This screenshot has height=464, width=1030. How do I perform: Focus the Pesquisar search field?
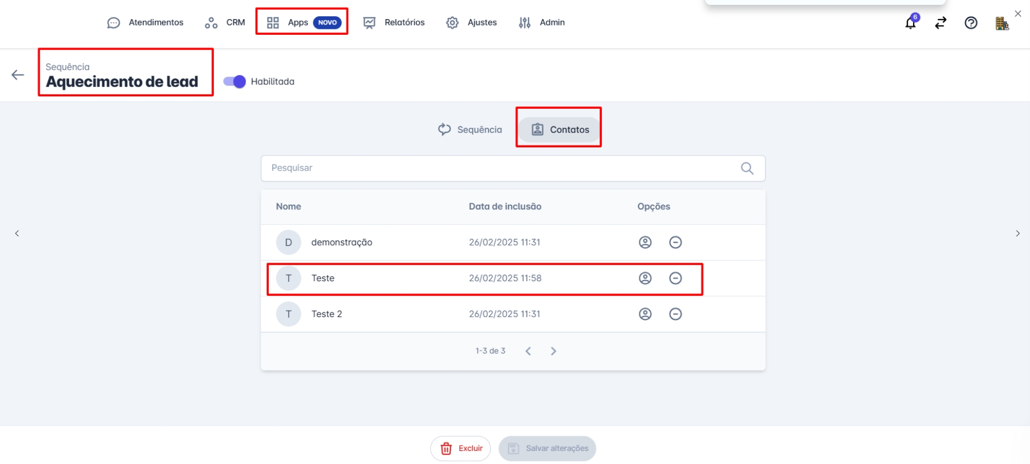(x=501, y=168)
